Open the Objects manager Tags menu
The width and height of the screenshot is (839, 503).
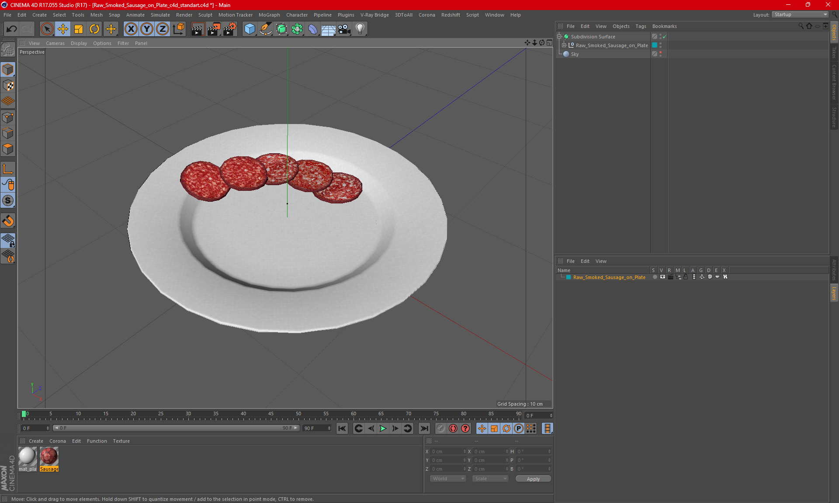point(641,26)
